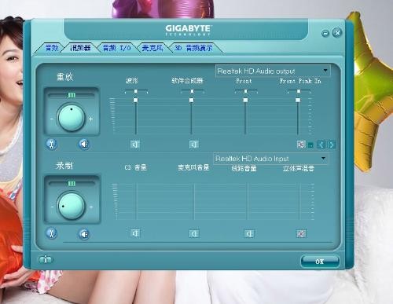
Task: Toggle mute for the 波形 channel
Action: tap(135, 144)
